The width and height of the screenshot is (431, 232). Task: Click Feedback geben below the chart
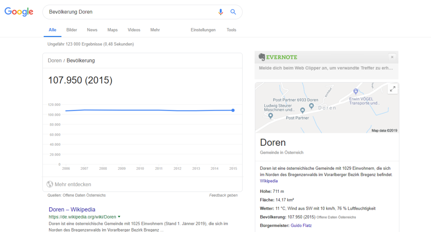pos(223,195)
